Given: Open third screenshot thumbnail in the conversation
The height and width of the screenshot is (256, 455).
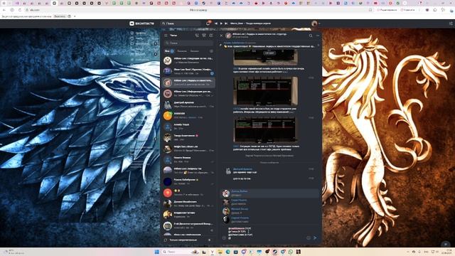Looking at the screenshot, I should click(x=265, y=129).
